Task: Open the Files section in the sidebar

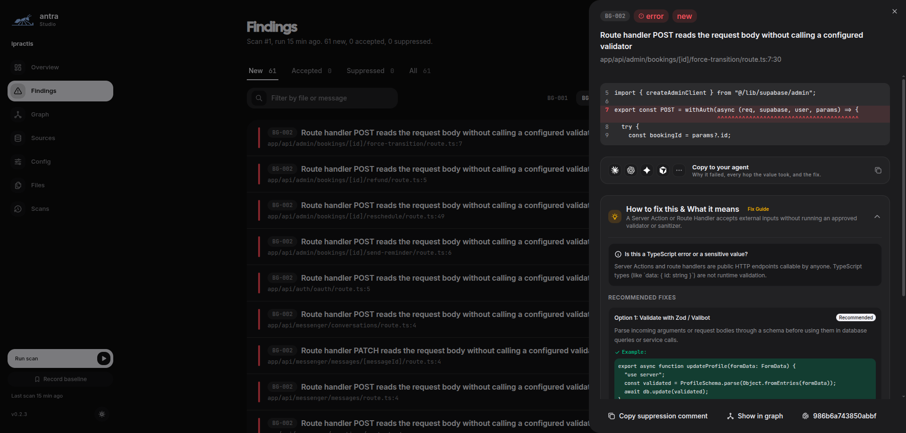Action: pos(60,185)
